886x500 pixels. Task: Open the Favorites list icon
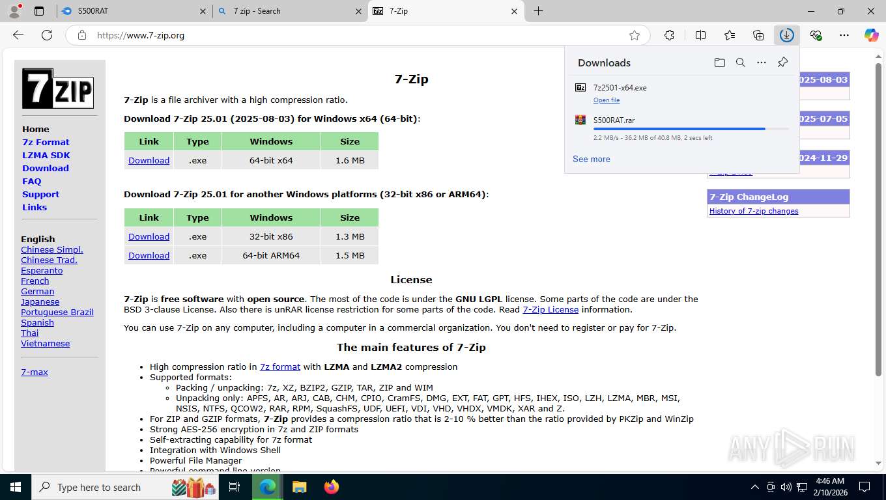[729, 35]
